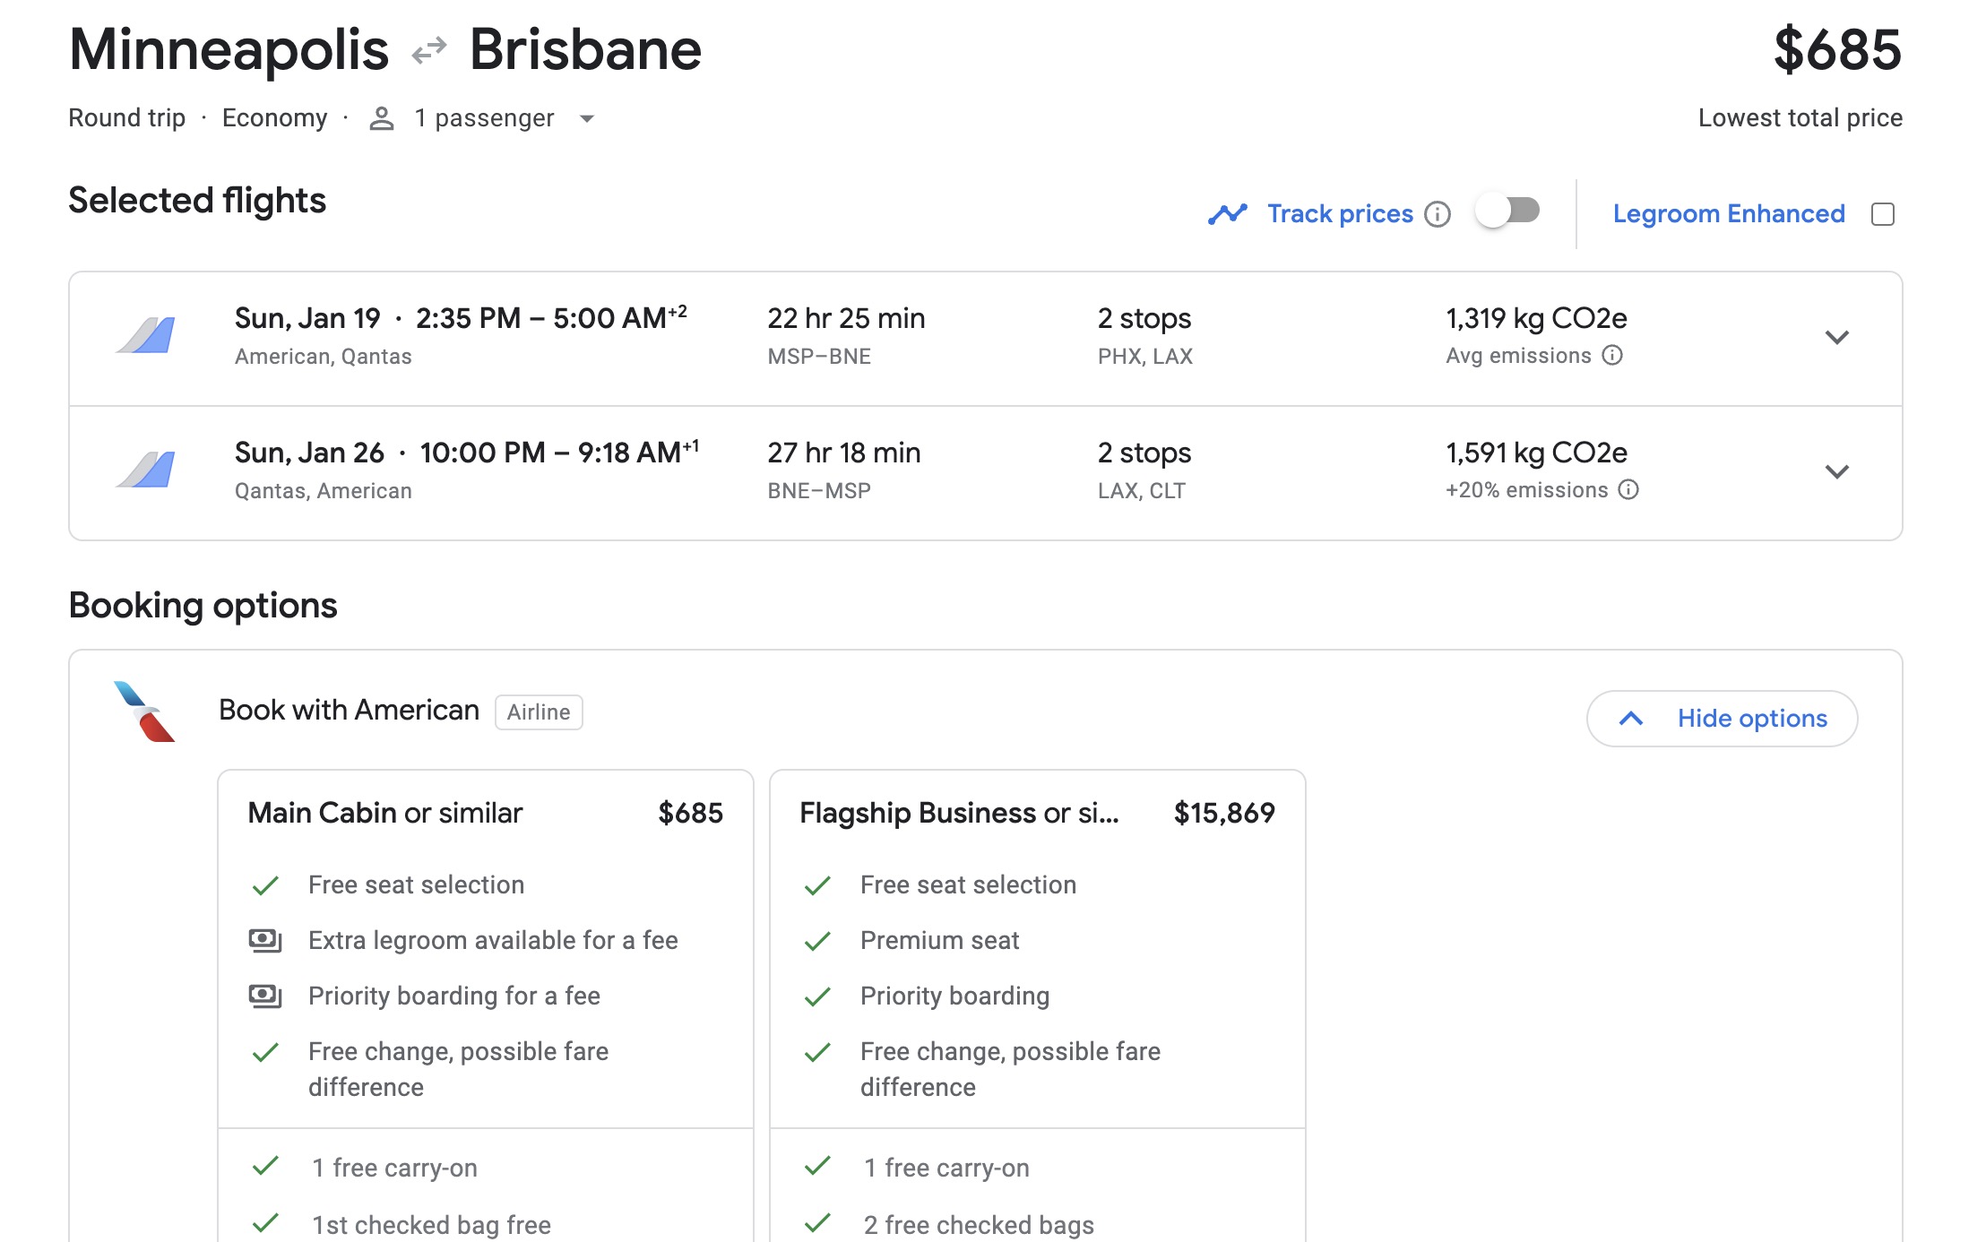The image size is (1986, 1242).
Task: Expand details for the Jan 26 return flight
Action: (1837, 472)
